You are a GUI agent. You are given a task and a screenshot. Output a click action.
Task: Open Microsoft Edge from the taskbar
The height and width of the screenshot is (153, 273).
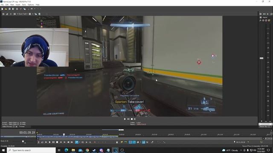pyautogui.click(x=67, y=150)
